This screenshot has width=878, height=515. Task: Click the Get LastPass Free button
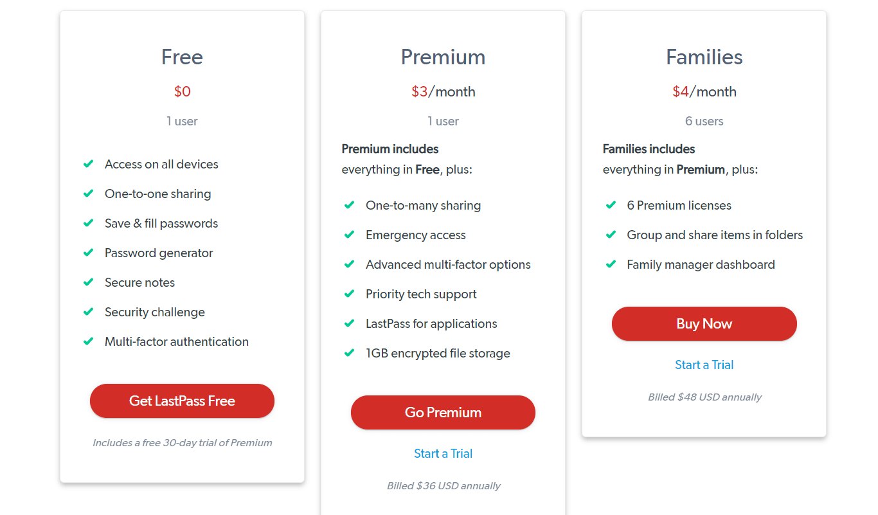pos(182,401)
